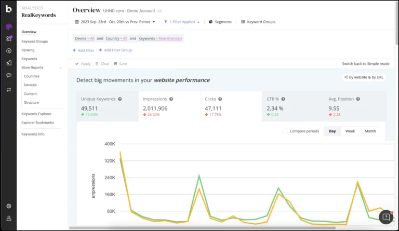Open Ranking in the sidebar menu
This screenshot has width=399, height=231.
[x=28, y=50]
